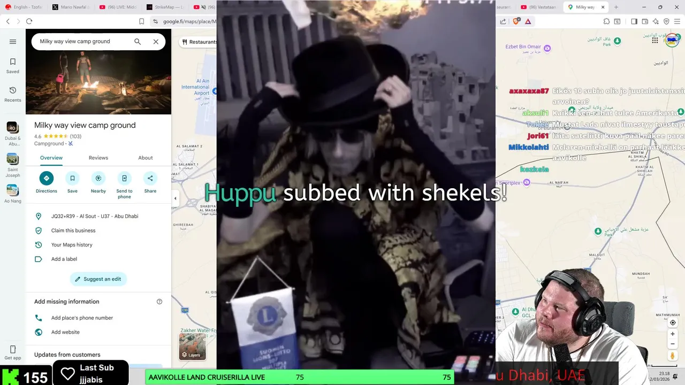
Task: Open a new browser tab
Action: tap(616, 7)
